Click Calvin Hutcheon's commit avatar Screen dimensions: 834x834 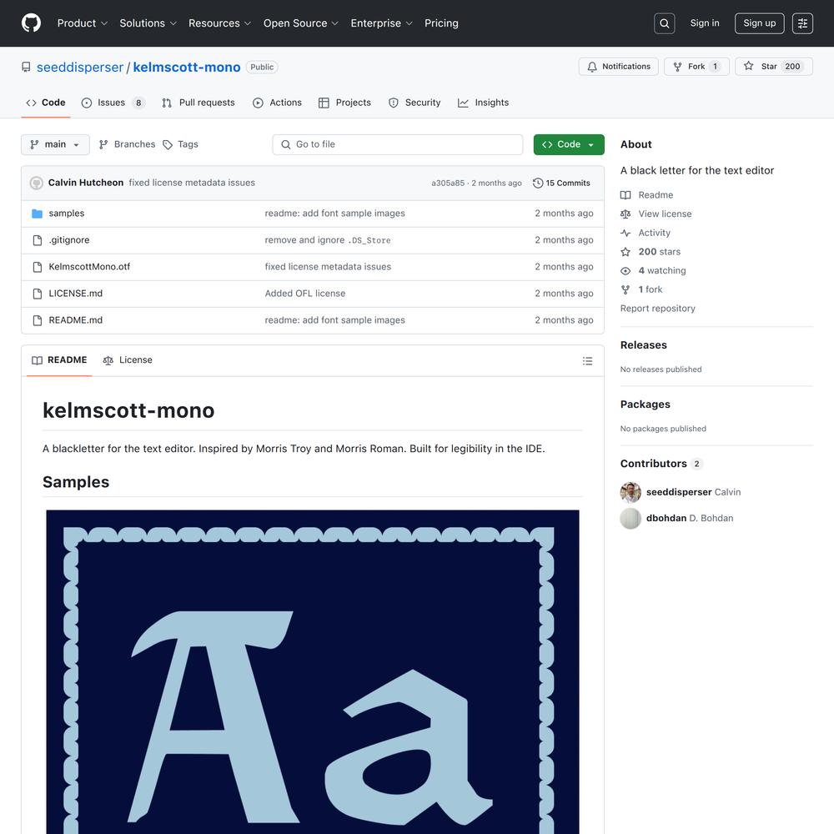click(x=36, y=183)
